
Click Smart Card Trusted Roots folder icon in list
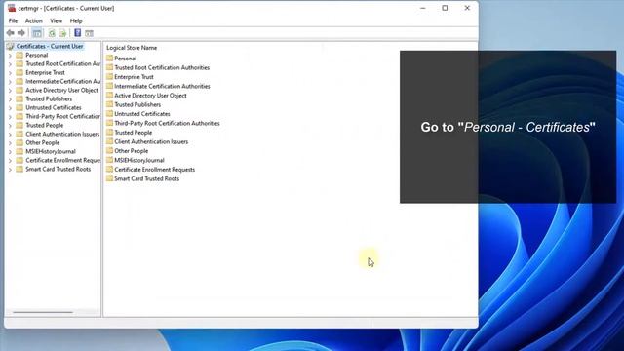tap(110, 178)
